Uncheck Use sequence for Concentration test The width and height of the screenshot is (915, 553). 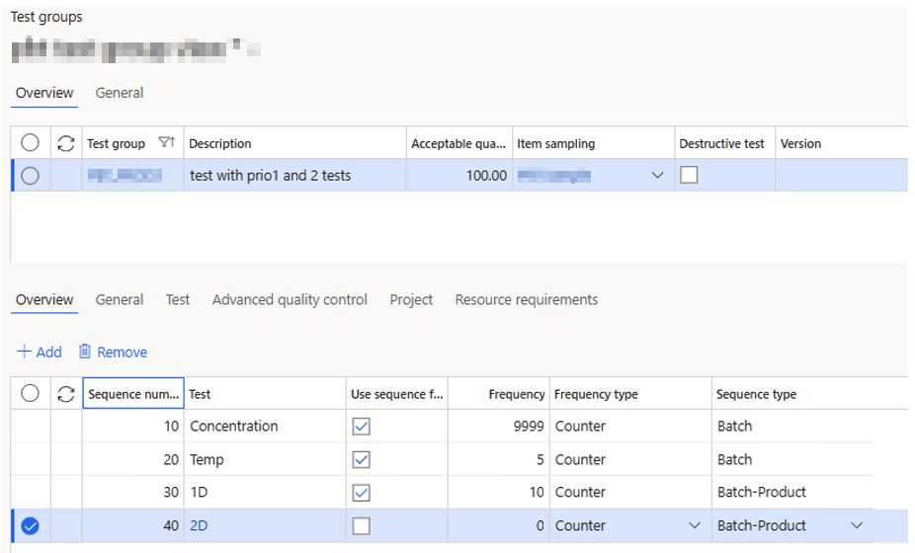tap(362, 427)
